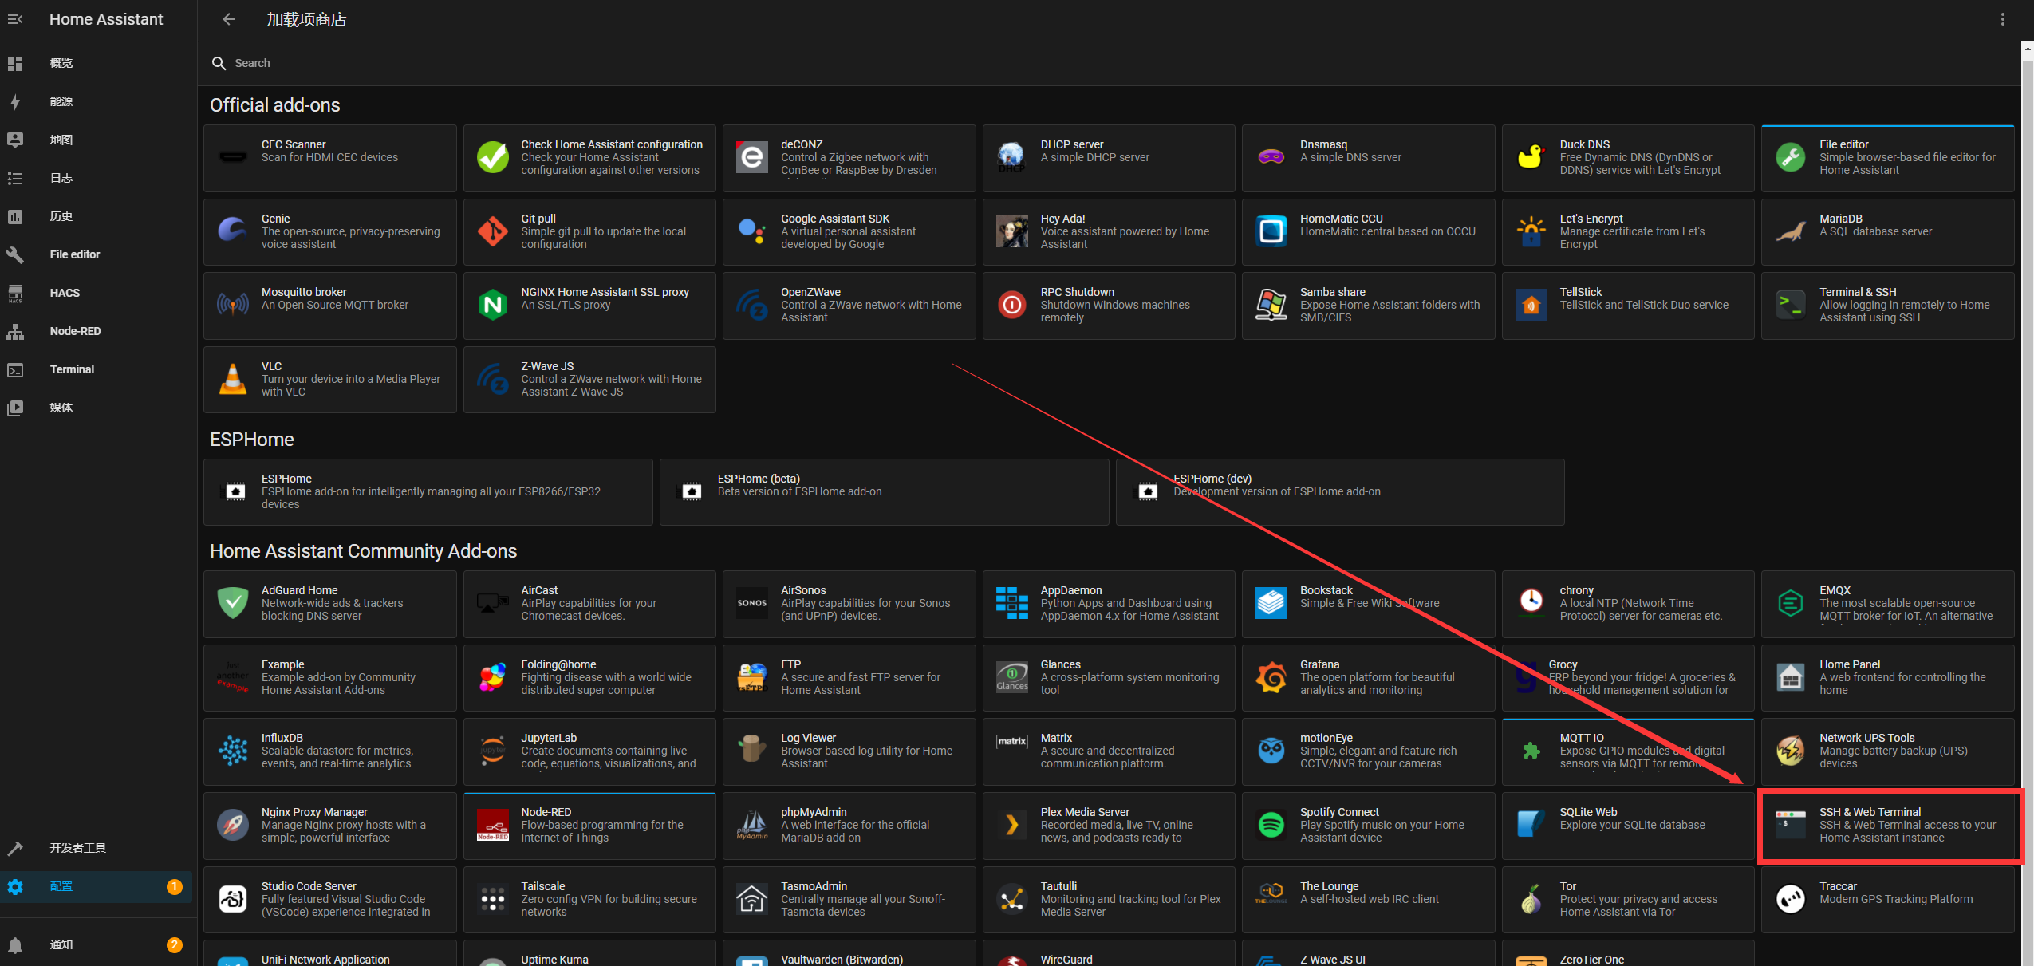Open the ESPHome (beta) card

884,491
